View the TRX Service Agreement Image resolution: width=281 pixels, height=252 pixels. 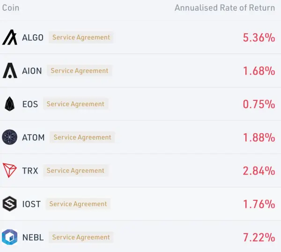click(x=75, y=170)
